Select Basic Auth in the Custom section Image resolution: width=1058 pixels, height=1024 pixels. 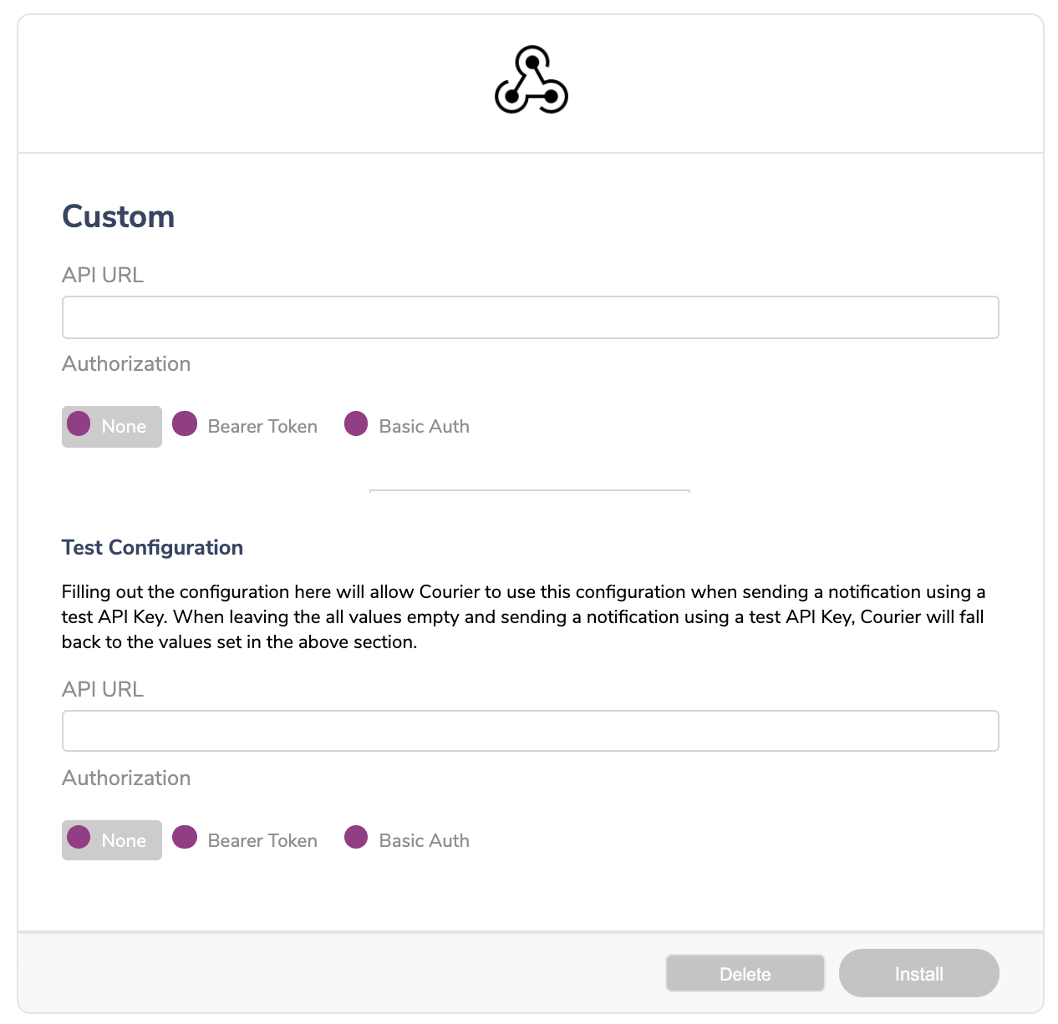click(407, 426)
